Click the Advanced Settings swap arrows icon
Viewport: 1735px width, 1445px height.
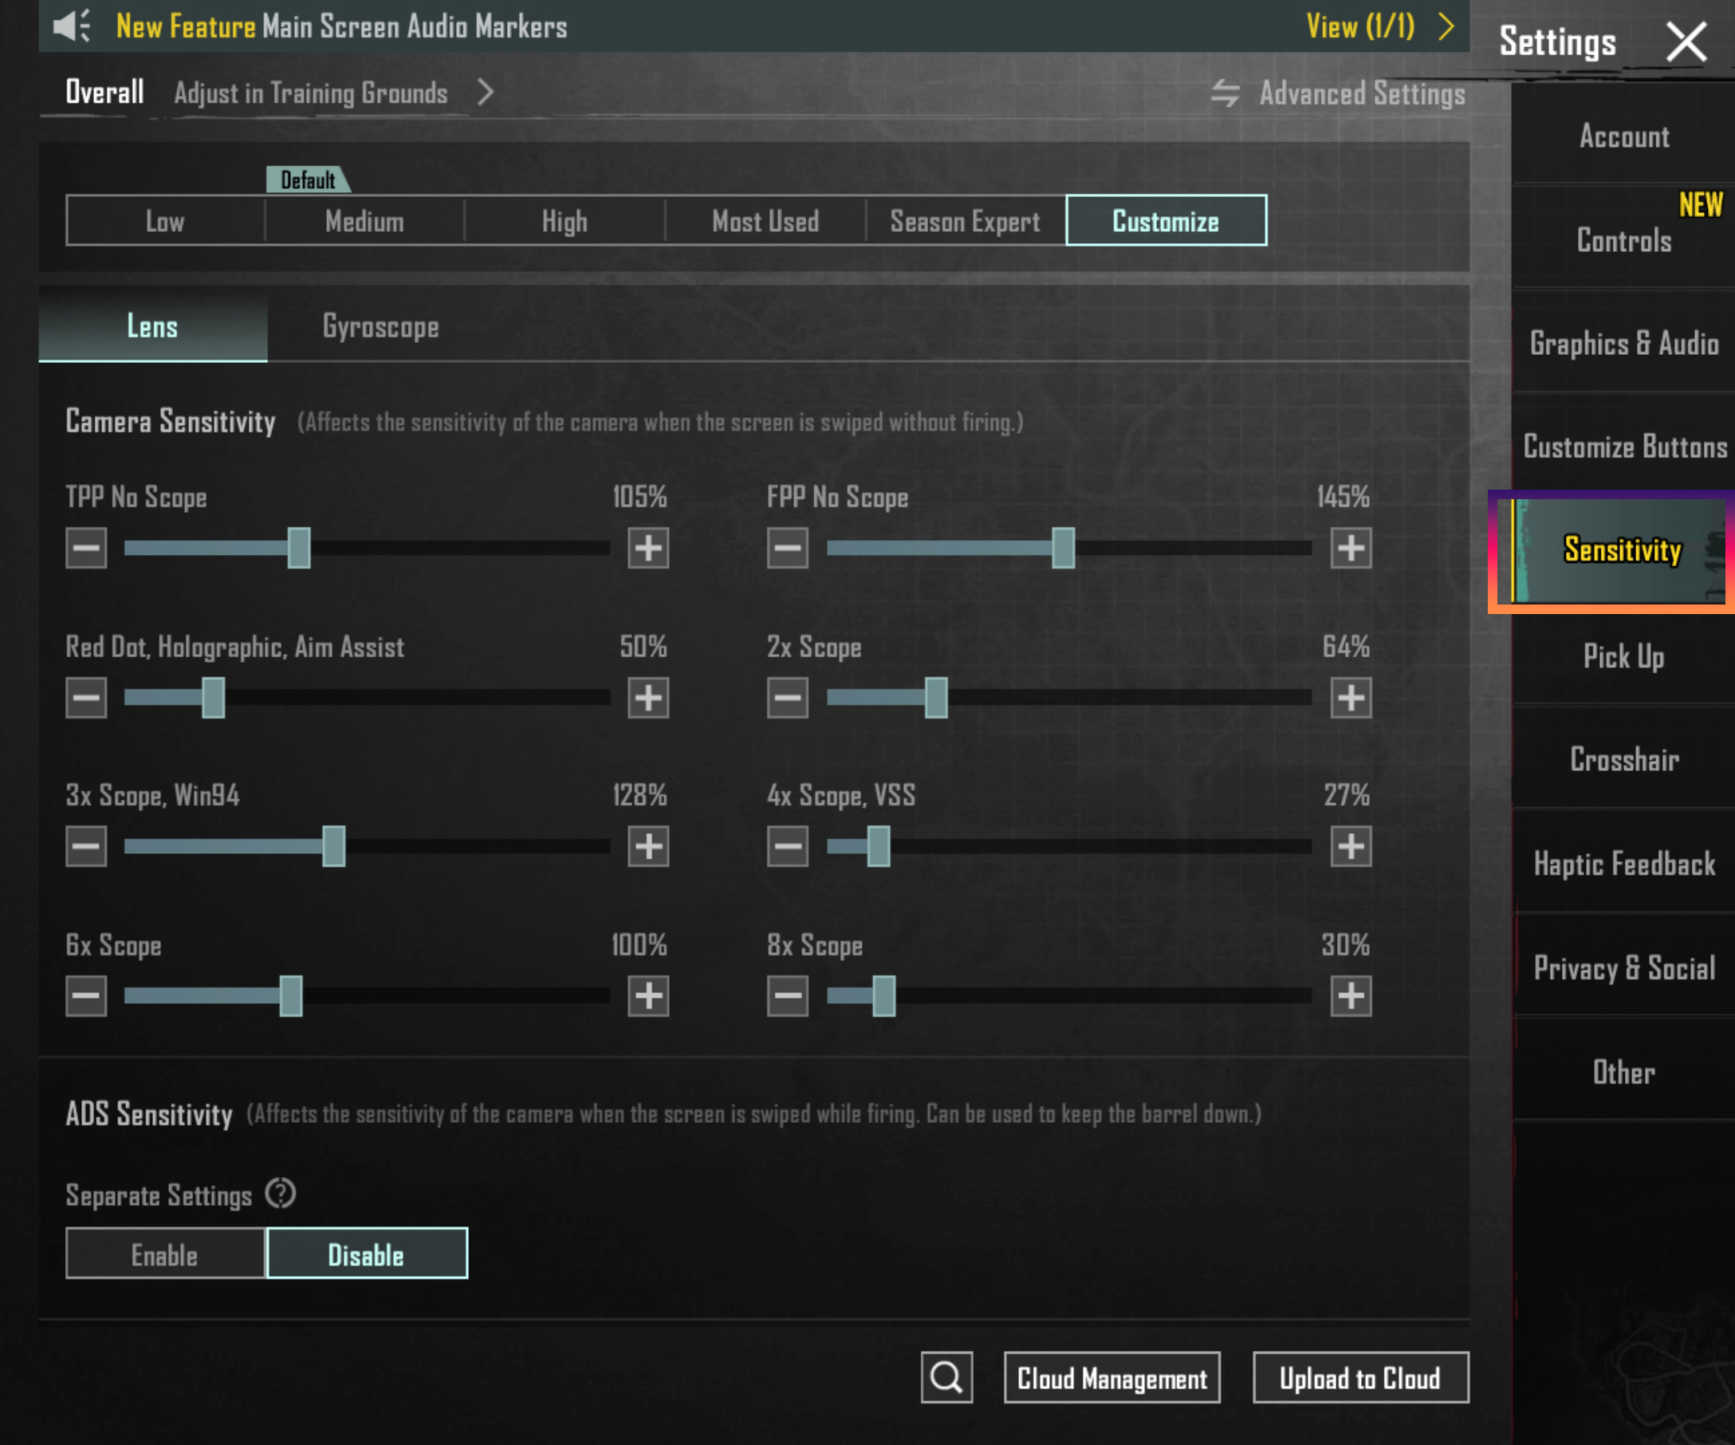1226,93
